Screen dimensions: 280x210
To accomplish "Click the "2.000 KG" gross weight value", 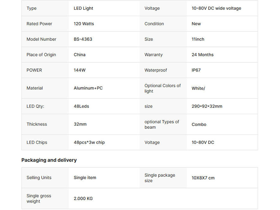I will (83, 198).
